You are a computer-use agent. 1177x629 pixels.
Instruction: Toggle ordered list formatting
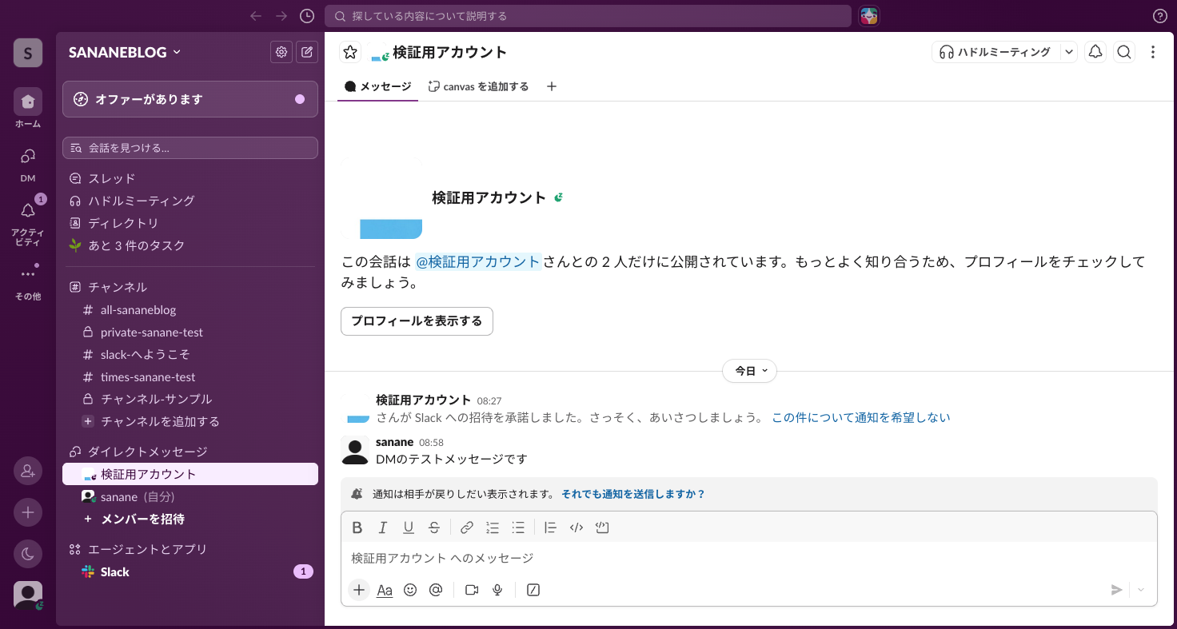[x=493, y=527]
